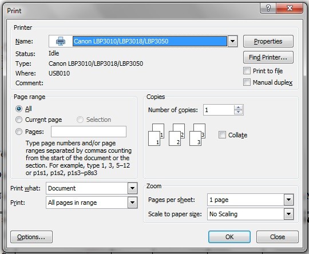Click the Pages range input field
Viewport: 309px width, 254px height.
coord(89,132)
